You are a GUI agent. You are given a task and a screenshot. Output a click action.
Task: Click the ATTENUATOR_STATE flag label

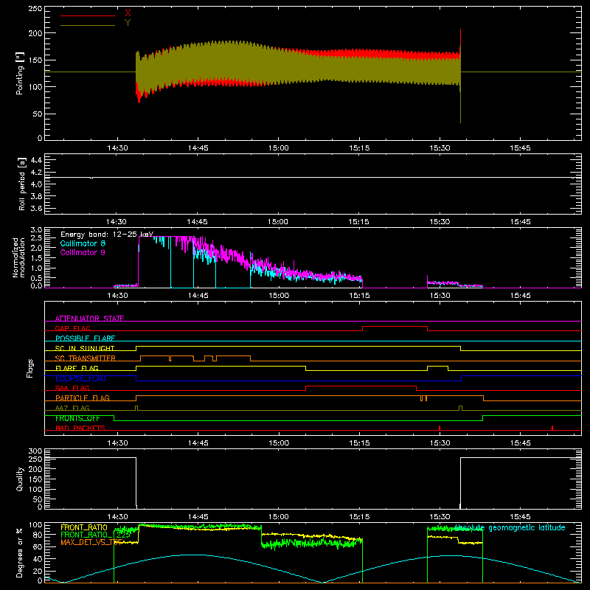click(x=89, y=319)
